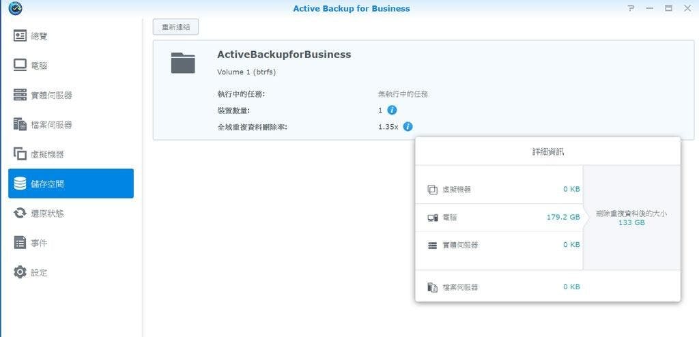Click info icon next to 裝置數量
699x337 pixels.
392,110
